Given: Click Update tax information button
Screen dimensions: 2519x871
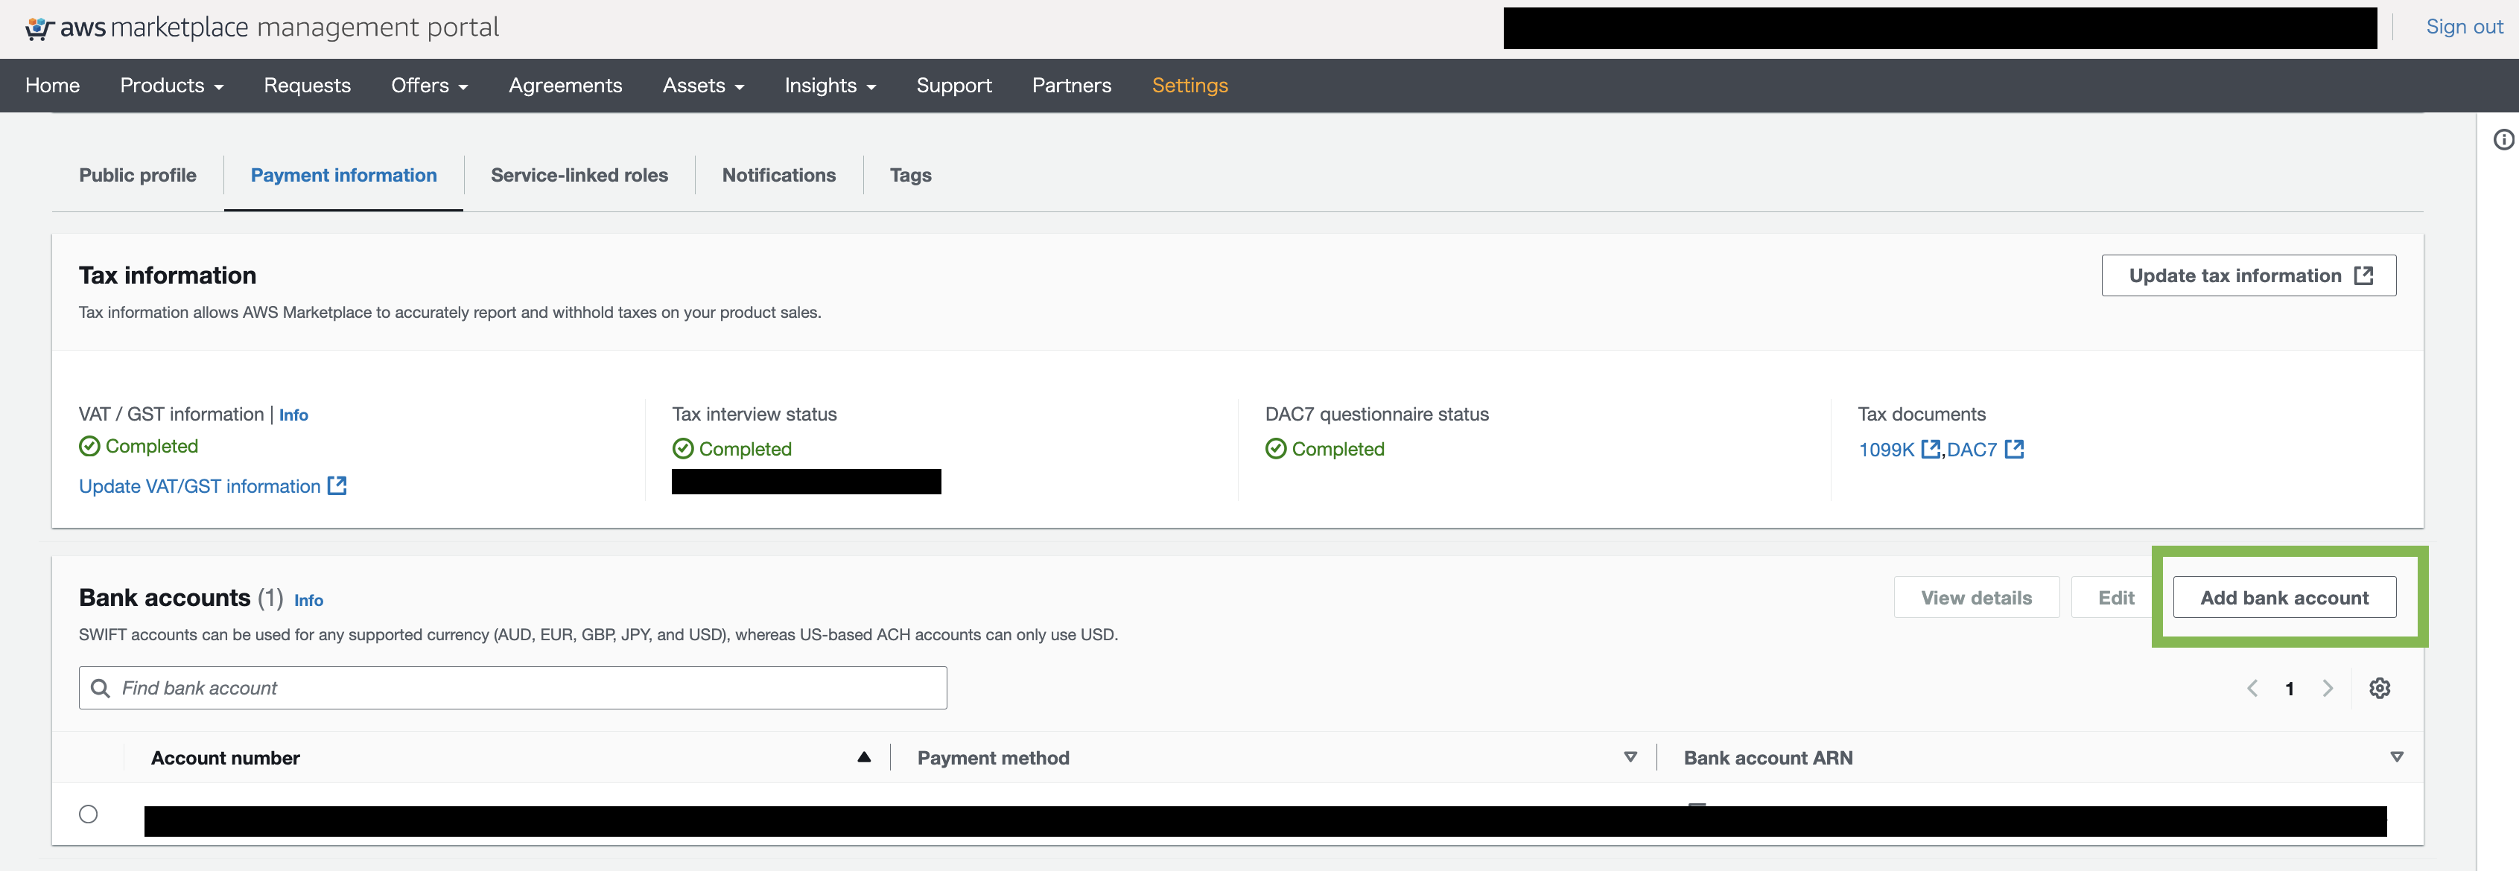Looking at the screenshot, I should point(2248,275).
